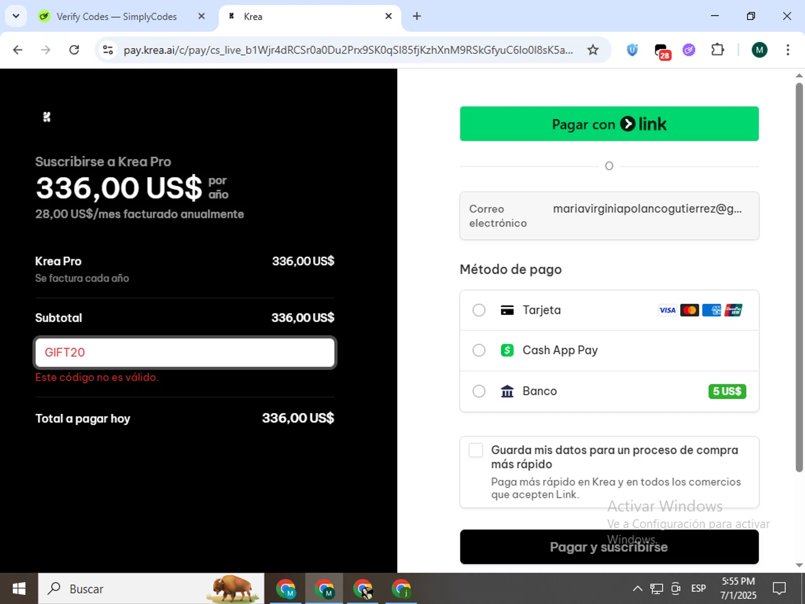This screenshot has height=604, width=805.
Task: Select the Banco payment radio button
Action: pos(479,391)
